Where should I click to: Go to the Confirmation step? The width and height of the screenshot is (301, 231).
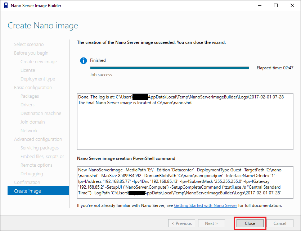pyautogui.click(x=27, y=182)
